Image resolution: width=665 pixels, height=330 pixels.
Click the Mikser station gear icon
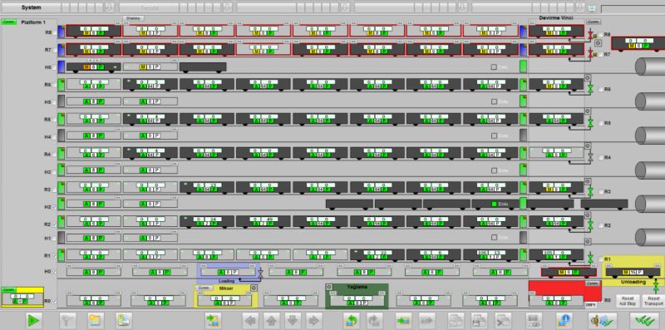(254, 288)
